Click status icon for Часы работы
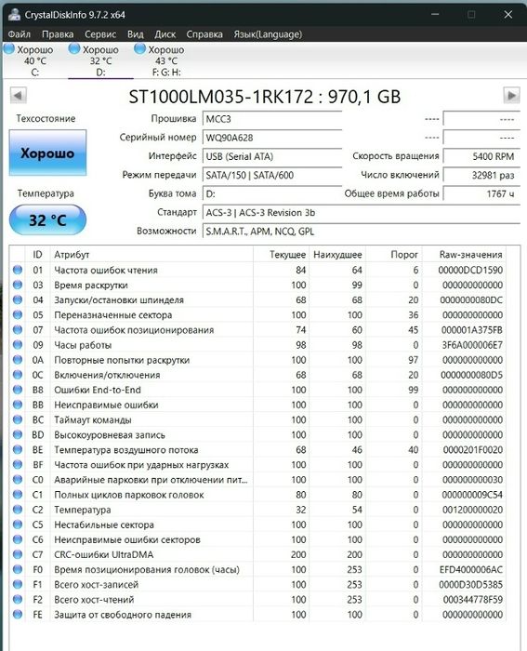The image size is (527, 651). [18, 345]
